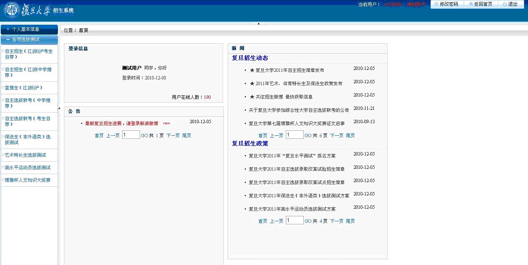This screenshot has width=528, height=265.
Task: Click the Fudan University logo emblem
Action: [x=12, y=11]
